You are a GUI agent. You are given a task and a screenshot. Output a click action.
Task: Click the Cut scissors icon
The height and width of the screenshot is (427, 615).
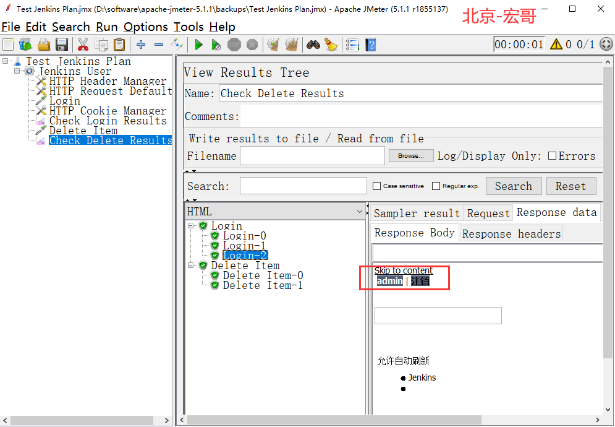[83, 45]
